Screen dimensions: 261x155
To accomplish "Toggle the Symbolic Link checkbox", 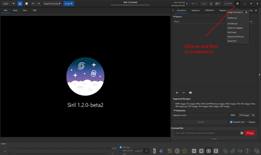I will [x=231, y=122].
